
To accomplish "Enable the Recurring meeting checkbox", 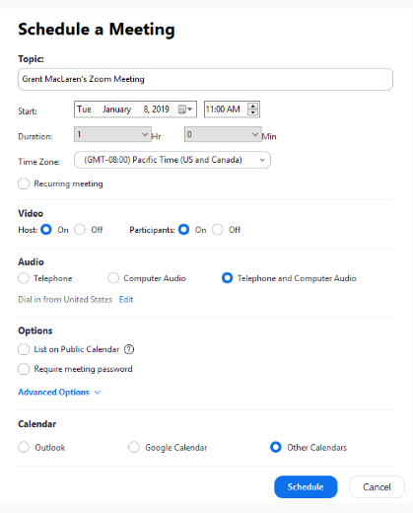I will [x=24, y=183].
